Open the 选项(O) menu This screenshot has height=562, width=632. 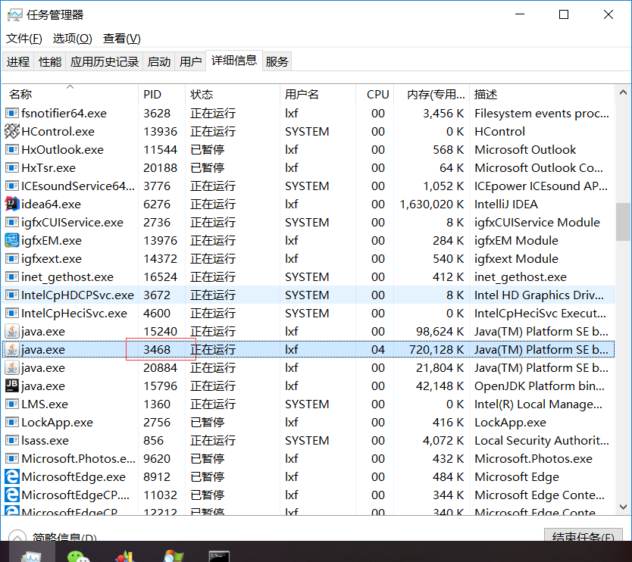click(x=73, y=39)
